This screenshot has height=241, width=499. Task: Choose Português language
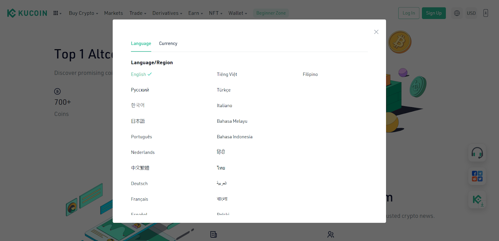[142, 137]
